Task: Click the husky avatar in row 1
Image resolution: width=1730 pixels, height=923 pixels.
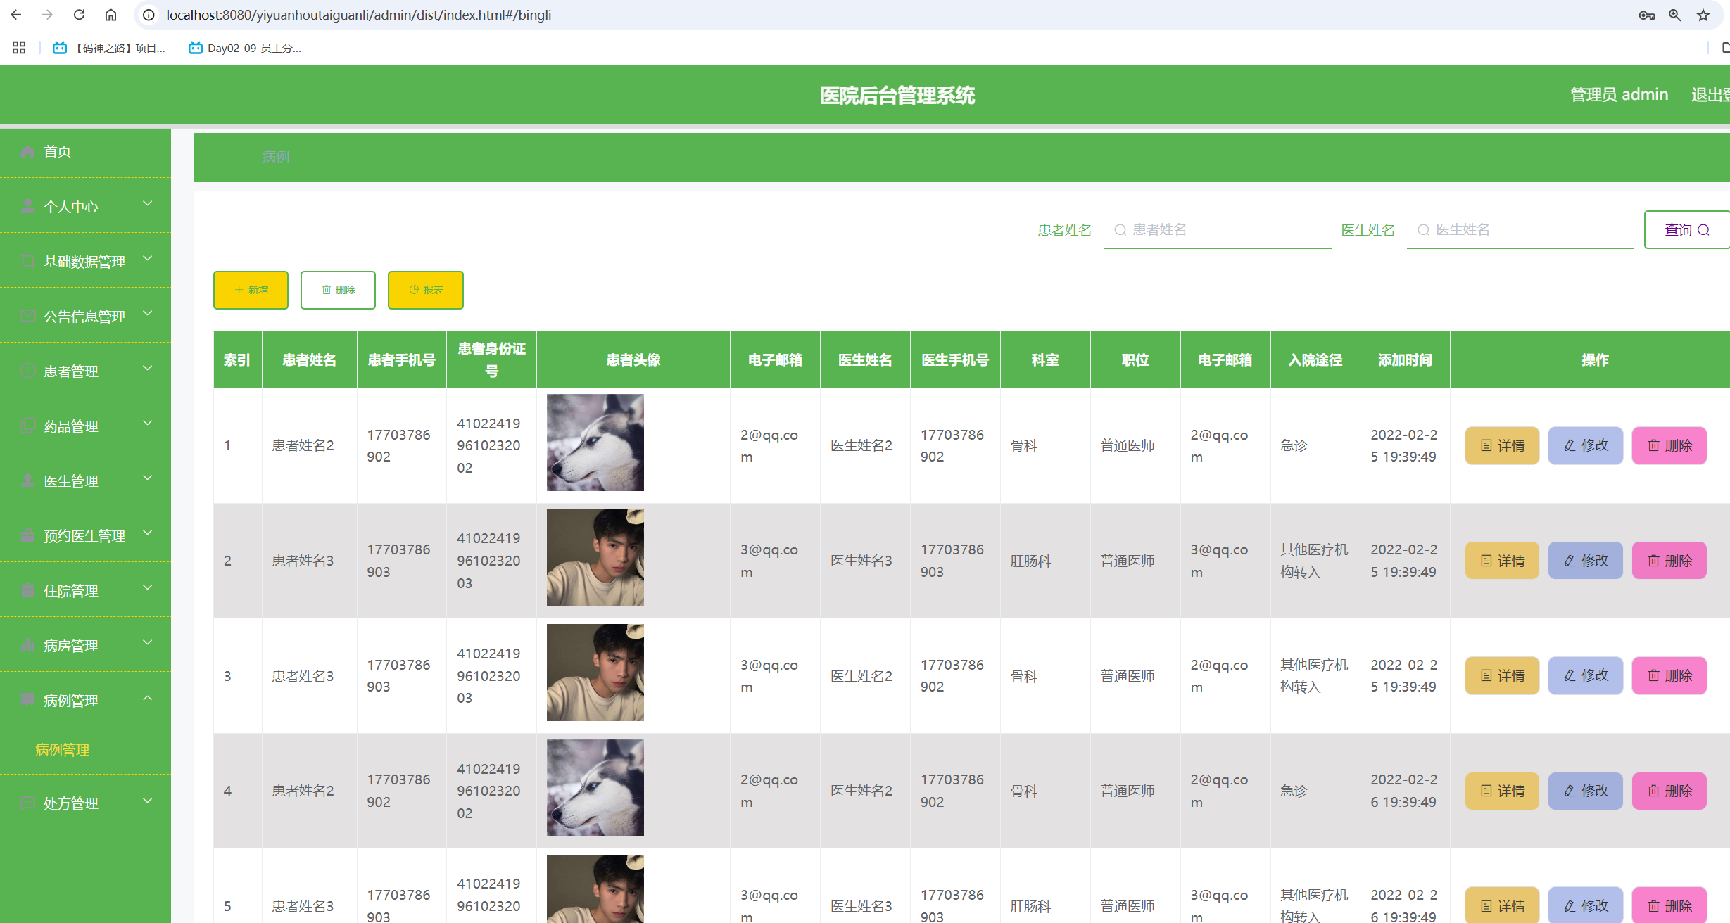Action: click(x=595, y=443)
